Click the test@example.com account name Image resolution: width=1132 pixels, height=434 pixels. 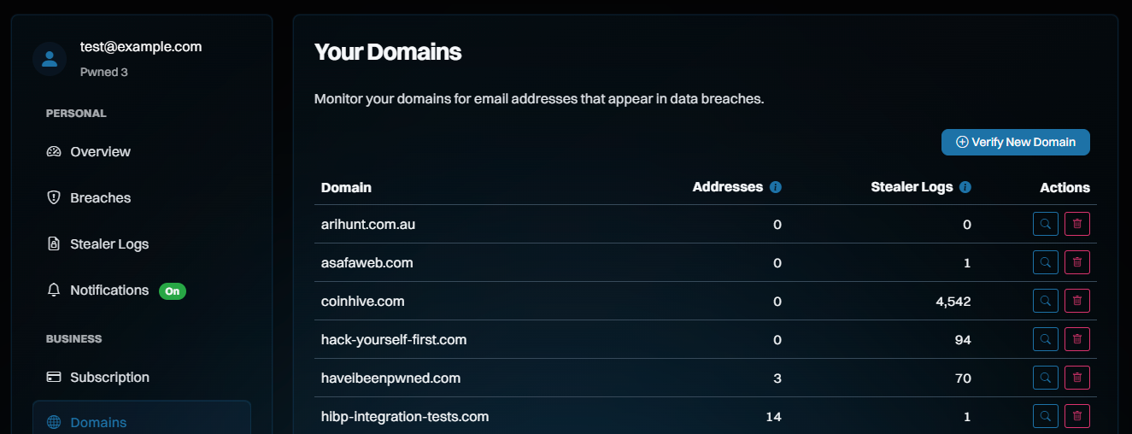point(141,47)
